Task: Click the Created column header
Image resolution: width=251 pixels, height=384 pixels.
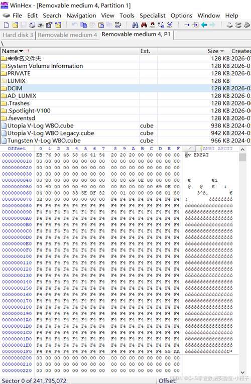Action: pos(241,51)
